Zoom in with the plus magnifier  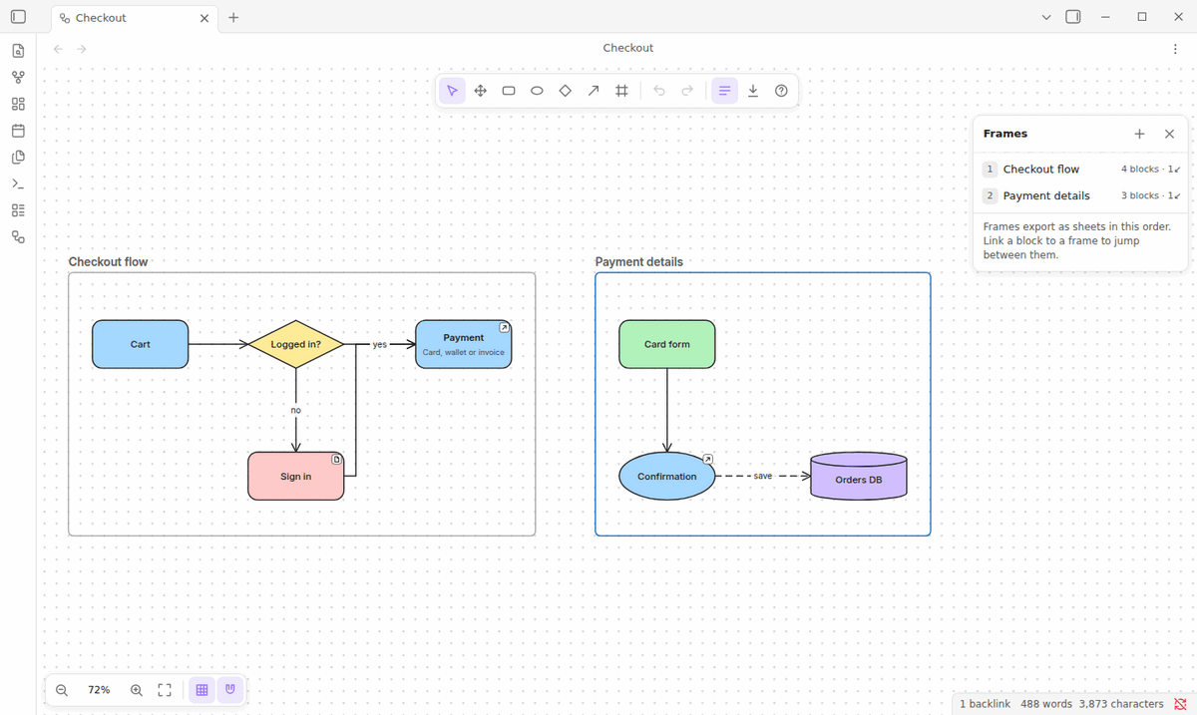tap(137, 690)
